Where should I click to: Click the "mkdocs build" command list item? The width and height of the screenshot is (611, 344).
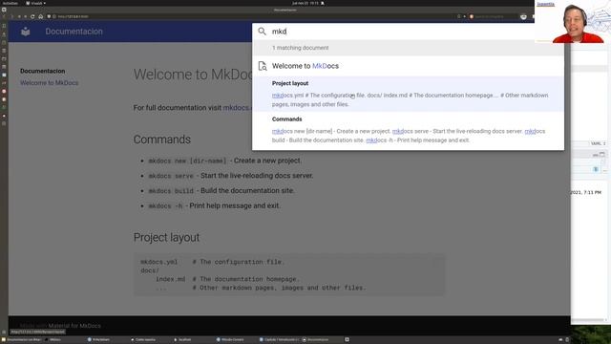tap(221, 191)
